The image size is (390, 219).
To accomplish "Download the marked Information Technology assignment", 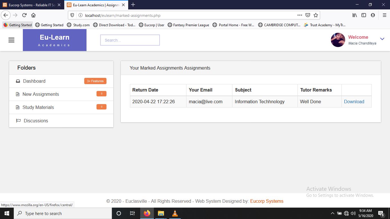I will (354, 102).
